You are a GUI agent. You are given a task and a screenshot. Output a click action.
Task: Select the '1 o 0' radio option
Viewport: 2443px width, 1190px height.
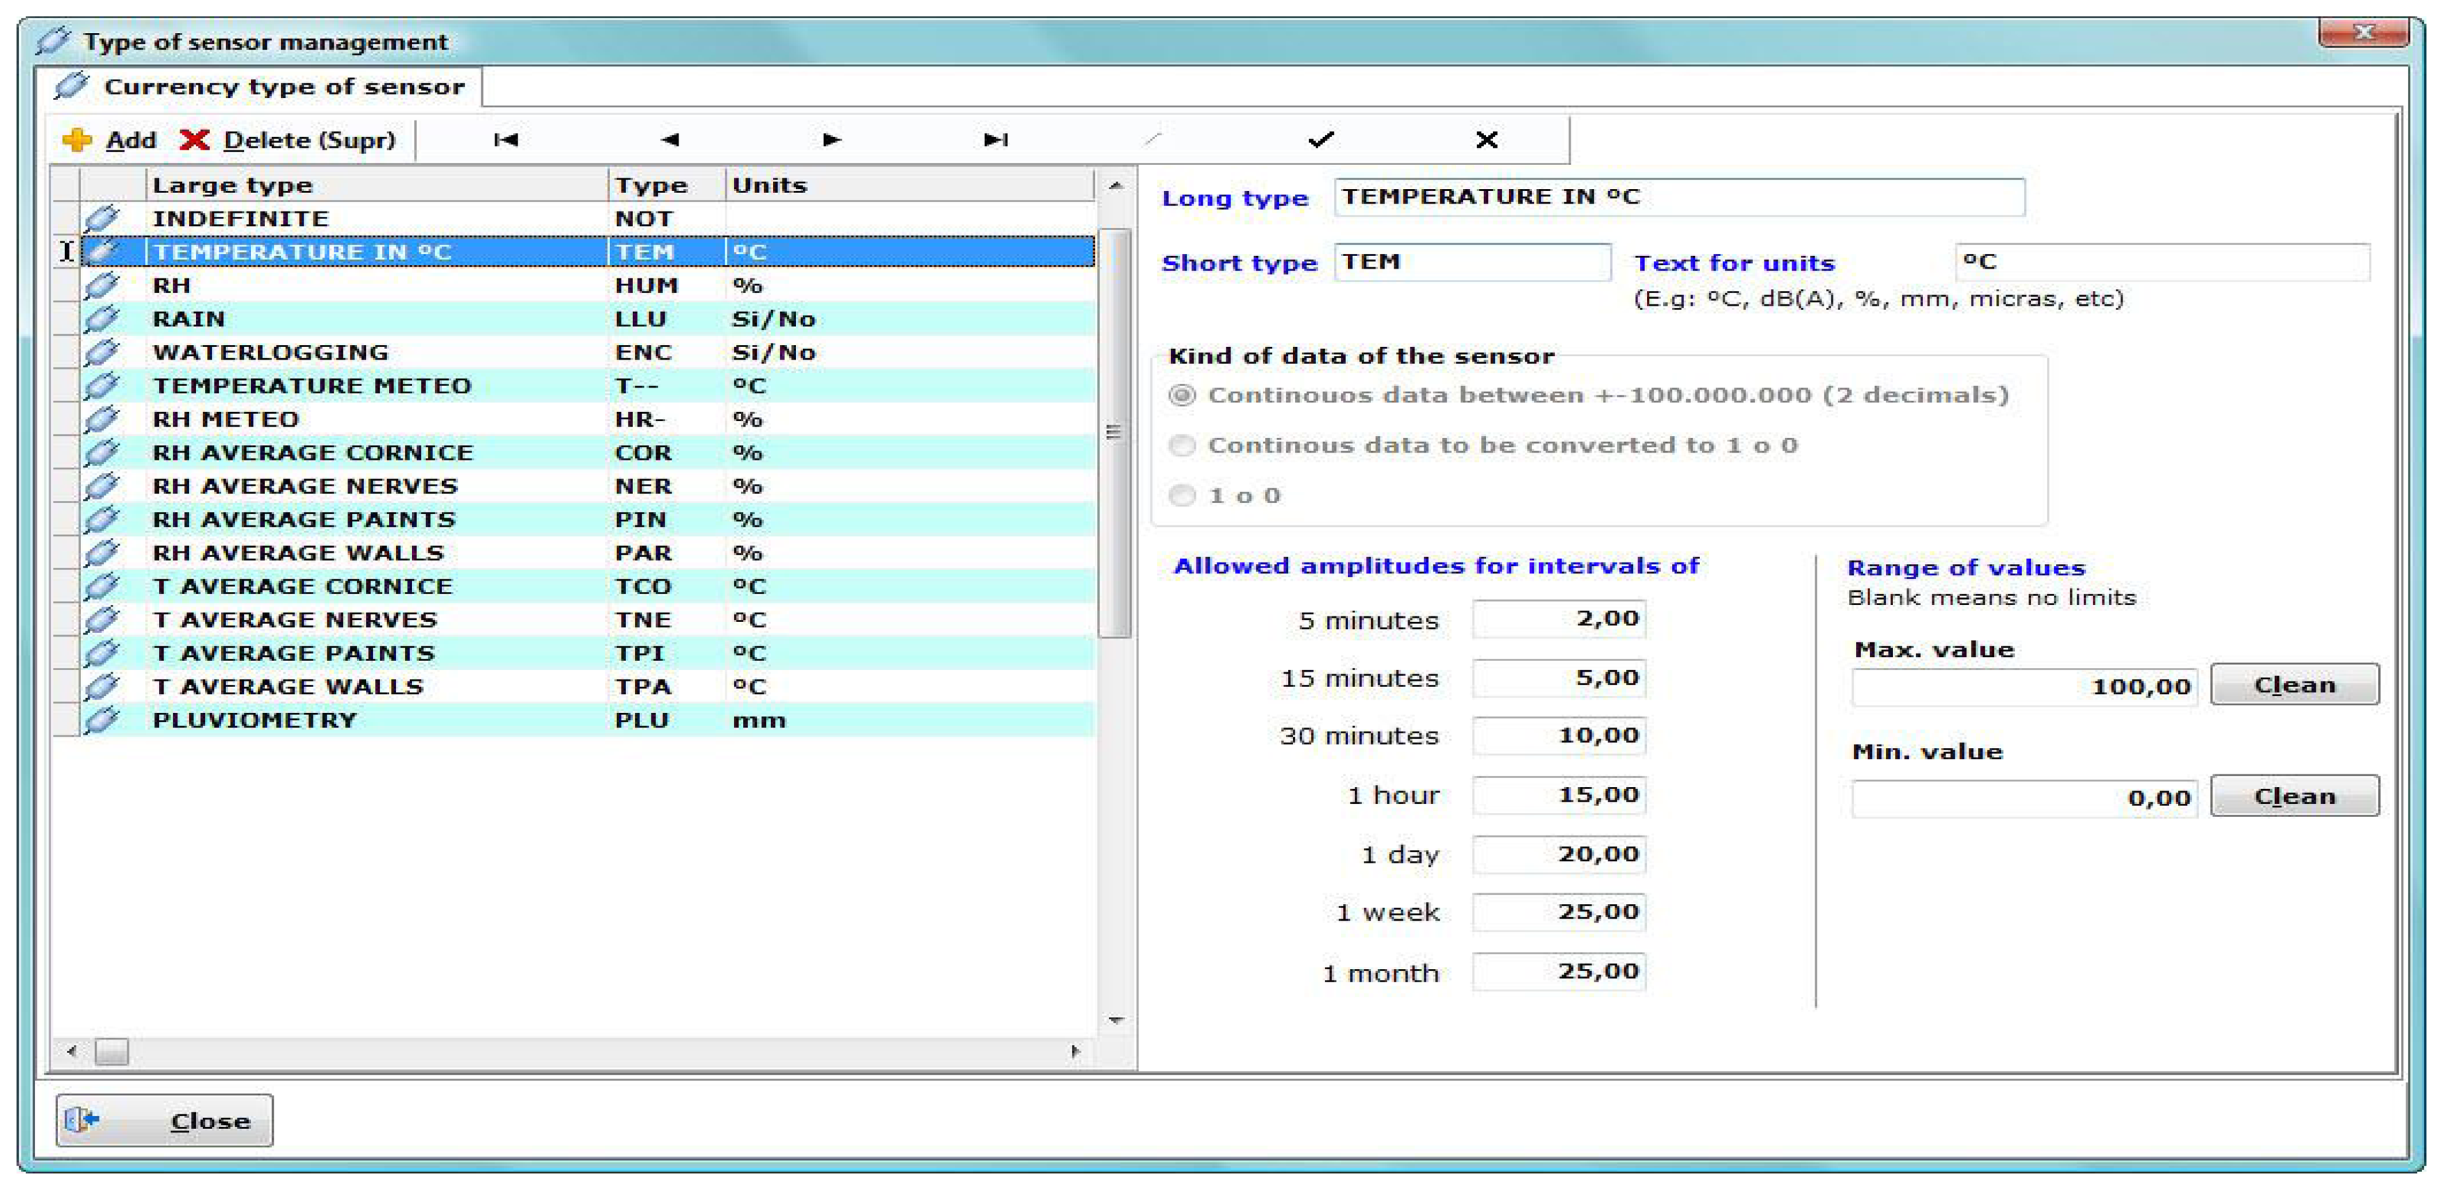pos(1182,496)
